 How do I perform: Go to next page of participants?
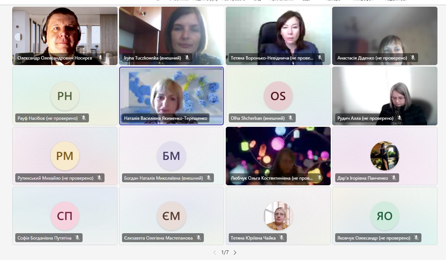[x=235, y=253]
